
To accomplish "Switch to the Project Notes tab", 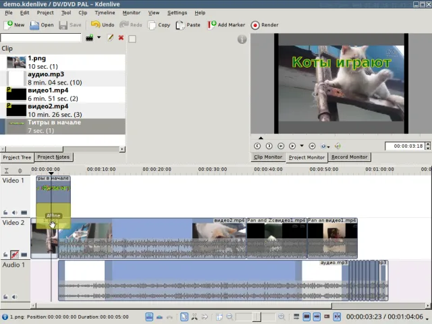I will [x=53, y=157].
